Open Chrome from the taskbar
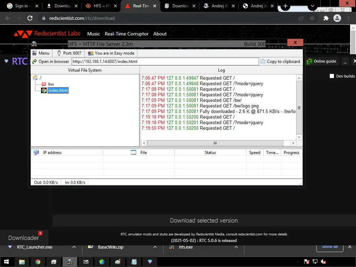The width and height of the screenshot is (356, 267). [x=38, y=262]
